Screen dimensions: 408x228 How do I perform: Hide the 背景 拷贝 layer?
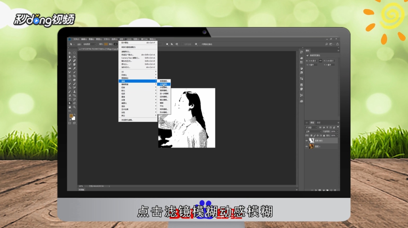point(307,141)
